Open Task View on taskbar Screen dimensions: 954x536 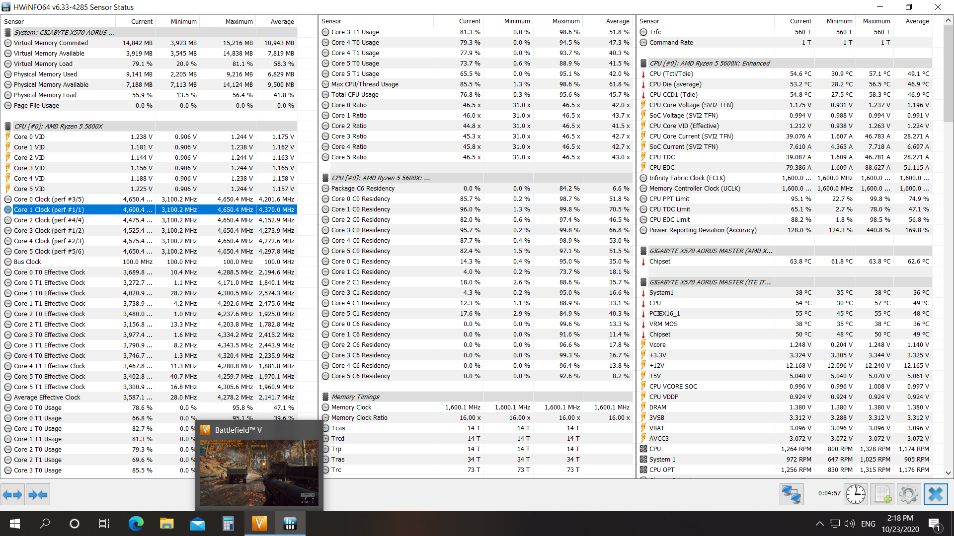104,524
